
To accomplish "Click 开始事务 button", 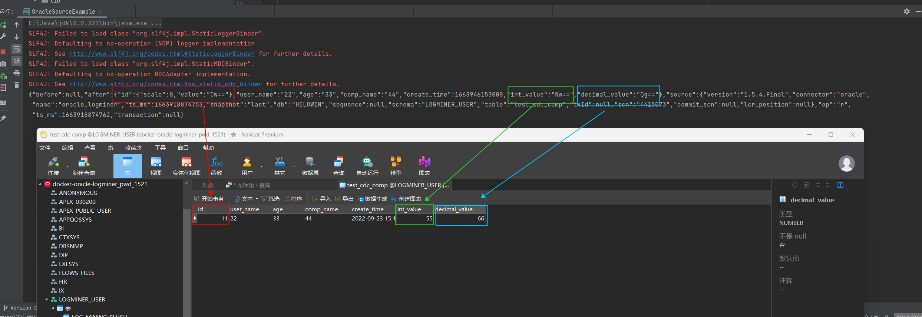I will (x=209, y=199).
